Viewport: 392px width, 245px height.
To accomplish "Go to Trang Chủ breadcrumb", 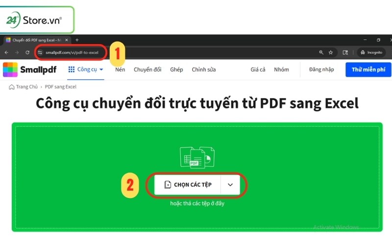I will coord(23,87).
